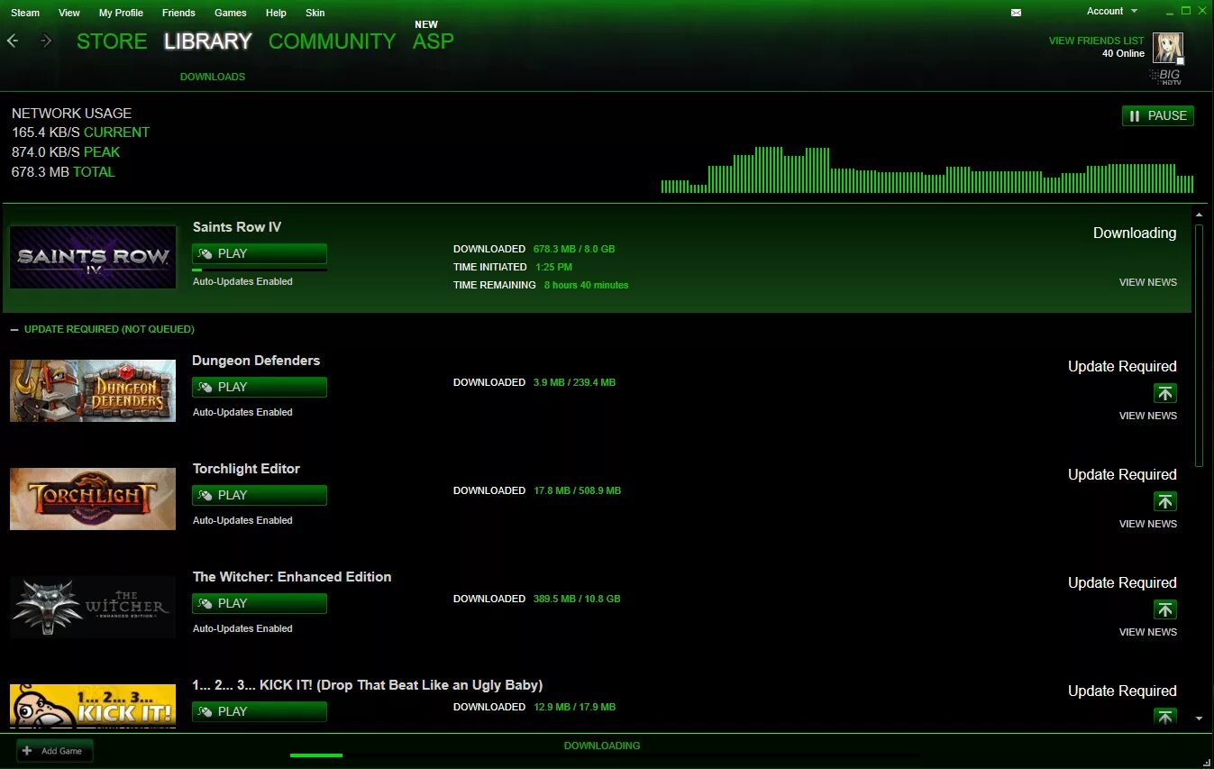
Task: Click the network usage bandwidth graph
Action: [x=926, y=169]
